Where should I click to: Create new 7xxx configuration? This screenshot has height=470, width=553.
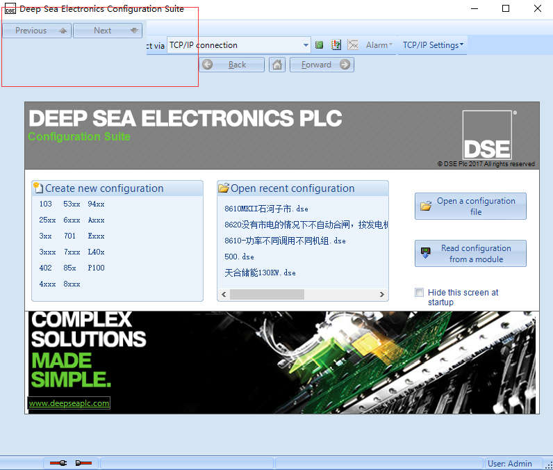tap(72, 252)
